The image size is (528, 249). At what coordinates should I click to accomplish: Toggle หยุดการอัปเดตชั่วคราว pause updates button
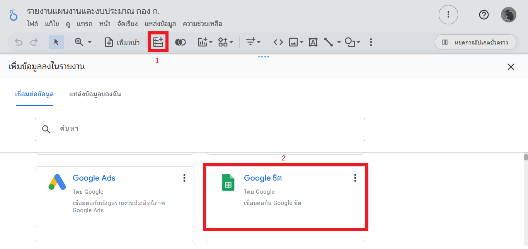475,43
